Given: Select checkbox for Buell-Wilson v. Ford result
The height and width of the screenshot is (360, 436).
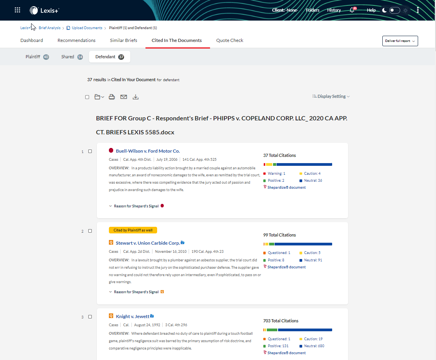Looking at the screenshot, I should (90, 151).
